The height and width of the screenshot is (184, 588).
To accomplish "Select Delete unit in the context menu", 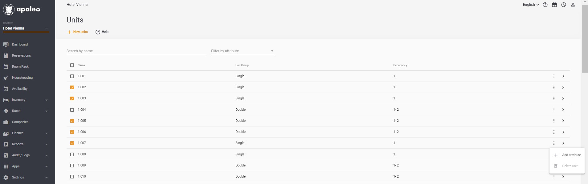I will pyautogui.click(x=567, y=166).
